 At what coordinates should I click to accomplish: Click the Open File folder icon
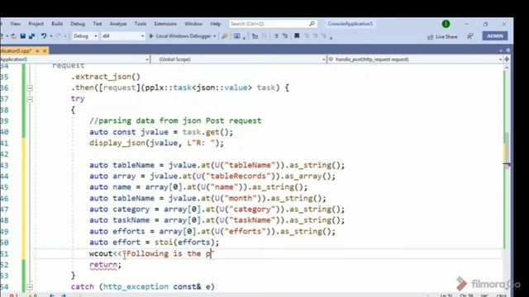click(14, 36)
